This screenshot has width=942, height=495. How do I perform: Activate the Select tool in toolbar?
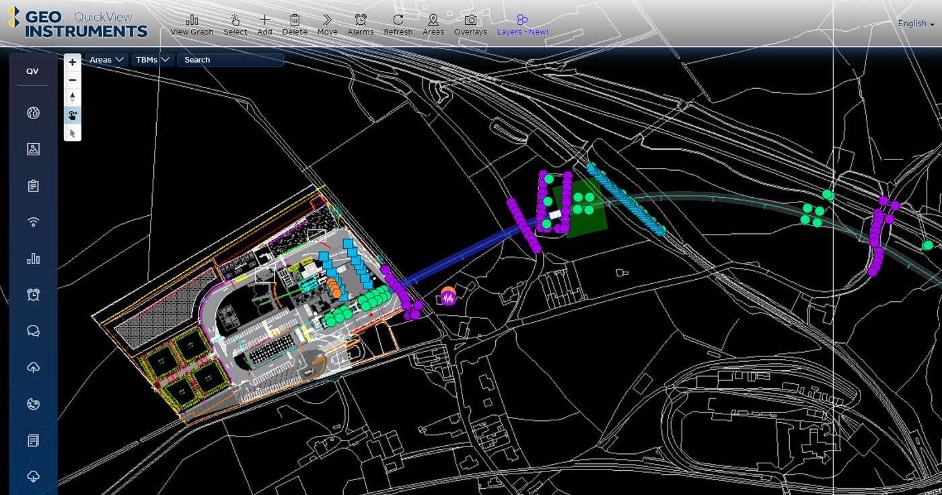(x=235, y=25)
